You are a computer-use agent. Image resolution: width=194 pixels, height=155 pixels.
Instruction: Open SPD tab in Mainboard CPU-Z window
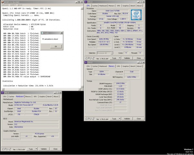click(x=35, y=97)
